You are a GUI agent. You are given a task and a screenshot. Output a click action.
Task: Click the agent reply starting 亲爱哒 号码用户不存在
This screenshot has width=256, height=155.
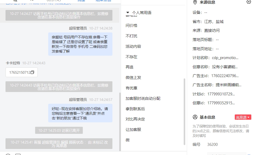pyautogui.click(x=80, y=44)
